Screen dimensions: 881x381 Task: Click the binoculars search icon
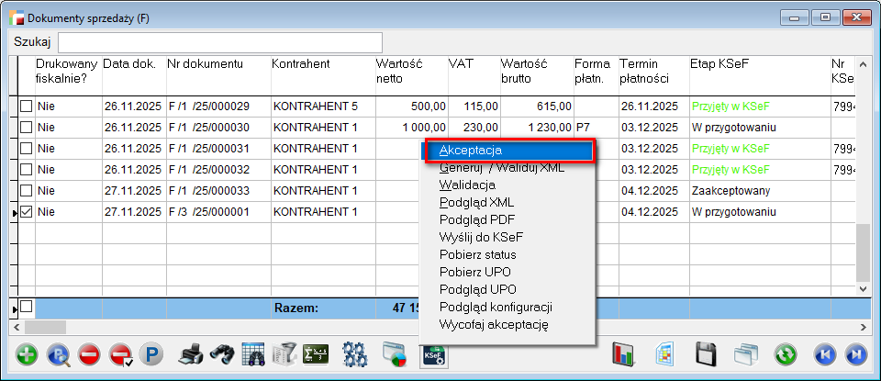pos(221,354)
